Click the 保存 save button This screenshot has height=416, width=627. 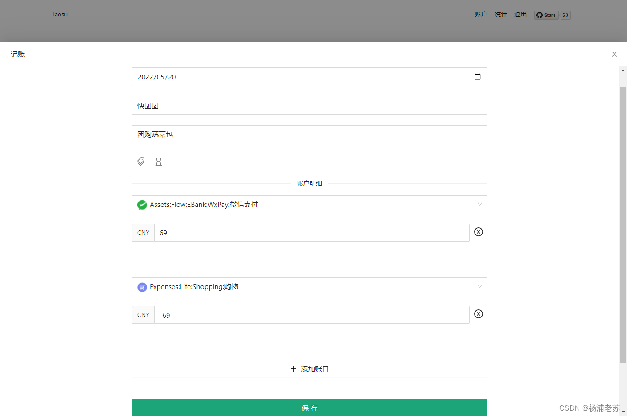(x=310, y=408)
